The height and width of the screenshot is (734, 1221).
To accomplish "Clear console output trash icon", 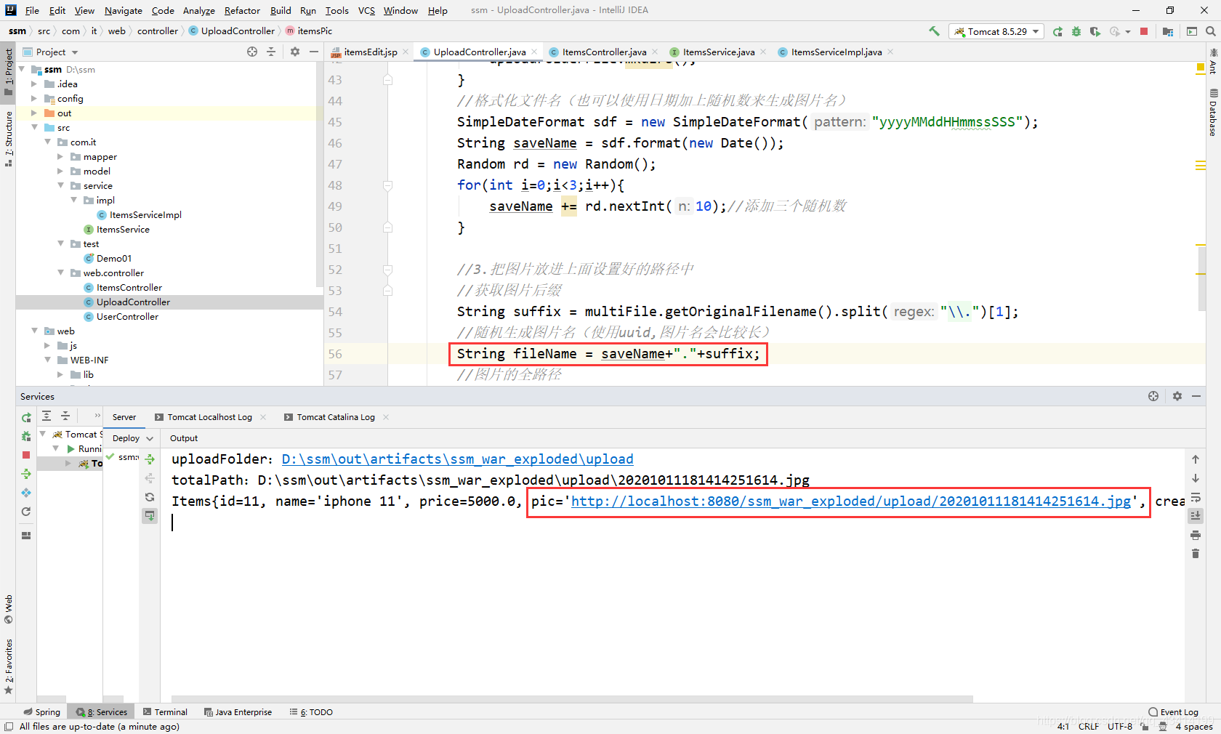I will pyautogui.click(x=1196, y=554).
